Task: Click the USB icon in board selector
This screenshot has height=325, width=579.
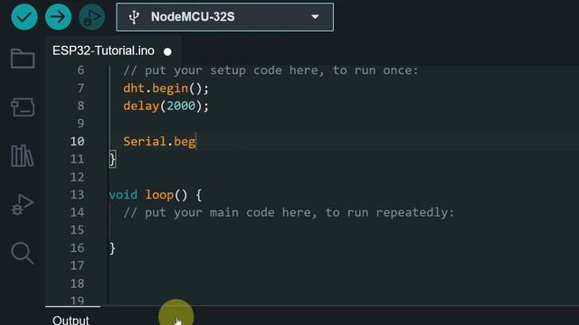Action: tap(134, 17)
